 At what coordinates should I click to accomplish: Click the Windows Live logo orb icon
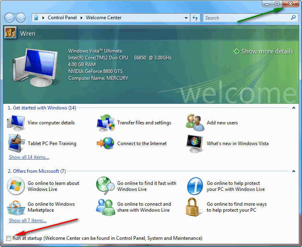(x=16, y=186)
